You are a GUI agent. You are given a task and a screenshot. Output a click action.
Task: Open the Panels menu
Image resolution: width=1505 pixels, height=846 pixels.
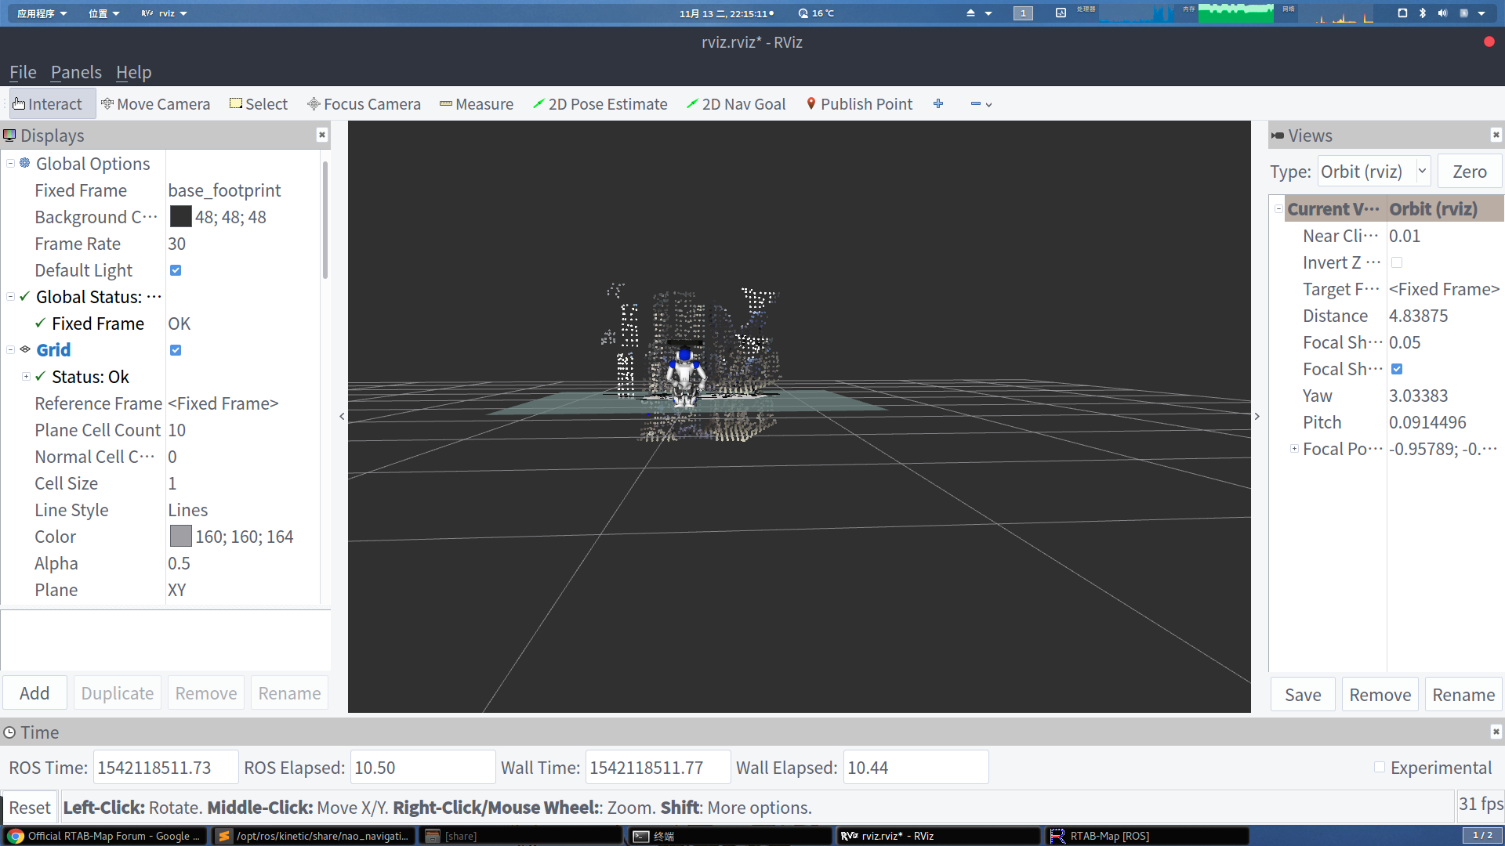point(76,72)
